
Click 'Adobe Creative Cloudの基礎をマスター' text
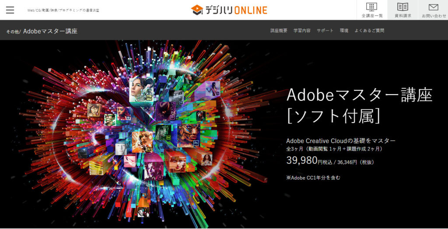tap(341, 141)
